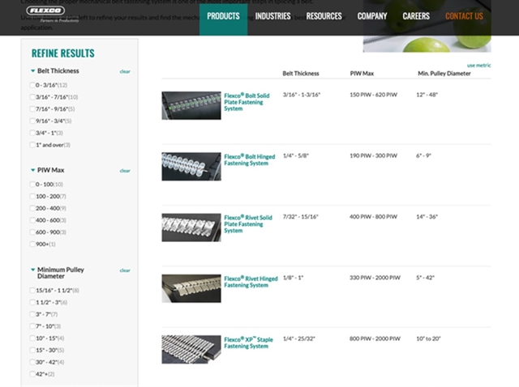This screenshot has width=519, height=387.
Task: Collapse the Belt Thickness filter section
Action: [32, 70]
